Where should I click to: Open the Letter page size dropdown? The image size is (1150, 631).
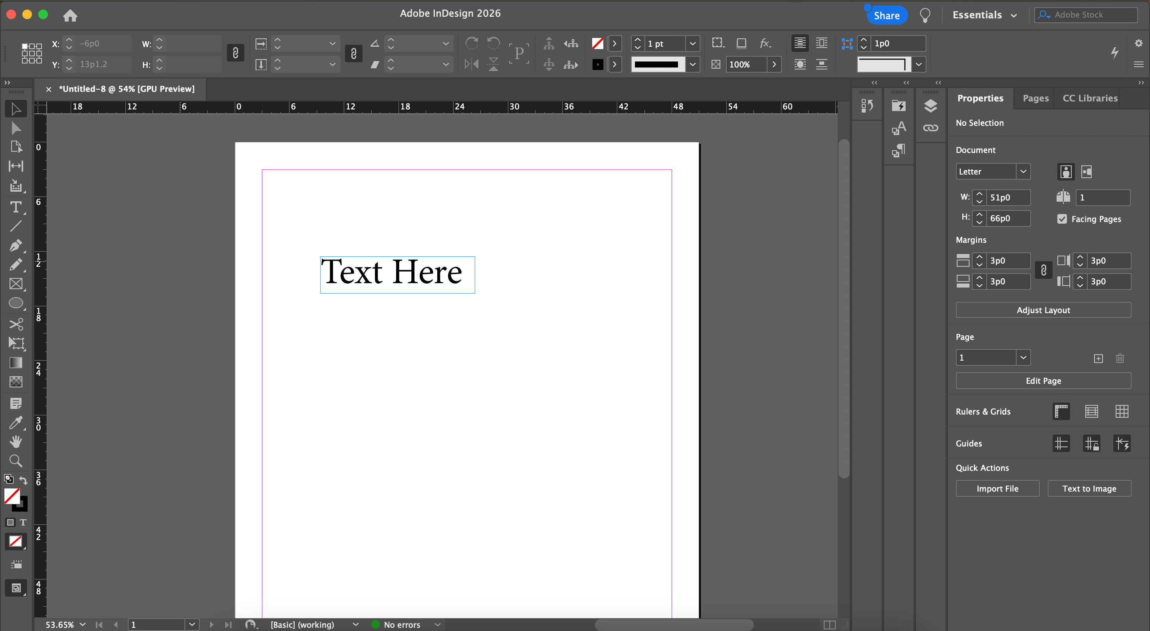tap(1023, 171)
